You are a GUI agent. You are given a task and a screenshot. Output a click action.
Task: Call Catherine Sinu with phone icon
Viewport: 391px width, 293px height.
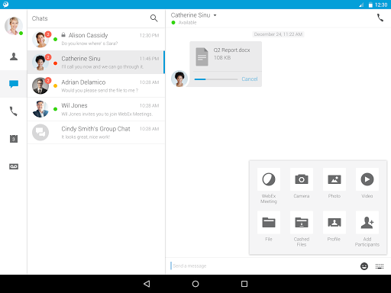pos(380,18)
